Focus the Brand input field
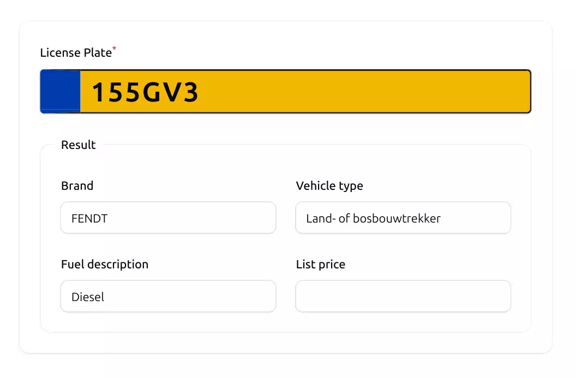 pos(168,218)
